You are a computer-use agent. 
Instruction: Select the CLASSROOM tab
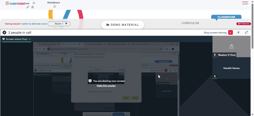226,17
